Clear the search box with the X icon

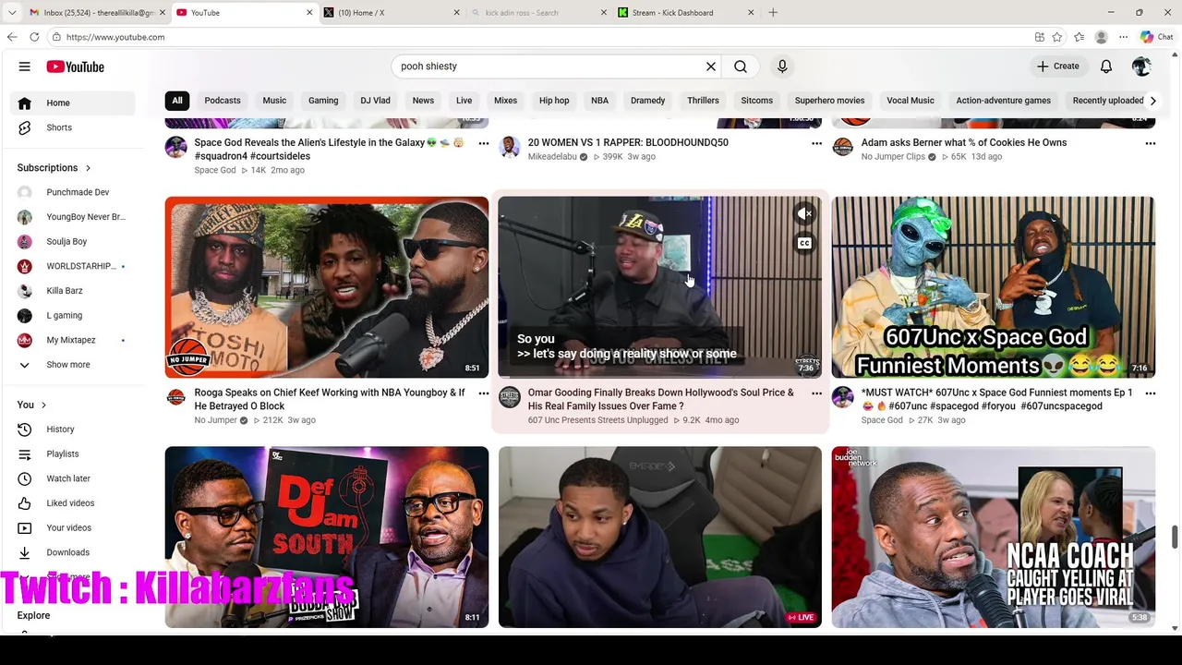tap(711, 66)
